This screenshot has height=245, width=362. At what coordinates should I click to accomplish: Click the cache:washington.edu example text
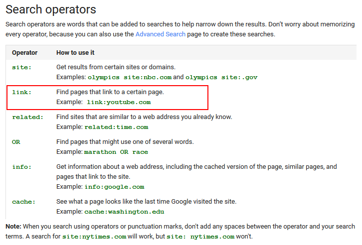[124, 212]
